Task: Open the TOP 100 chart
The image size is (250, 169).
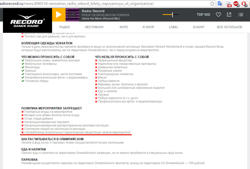Action: coord(203,15)
